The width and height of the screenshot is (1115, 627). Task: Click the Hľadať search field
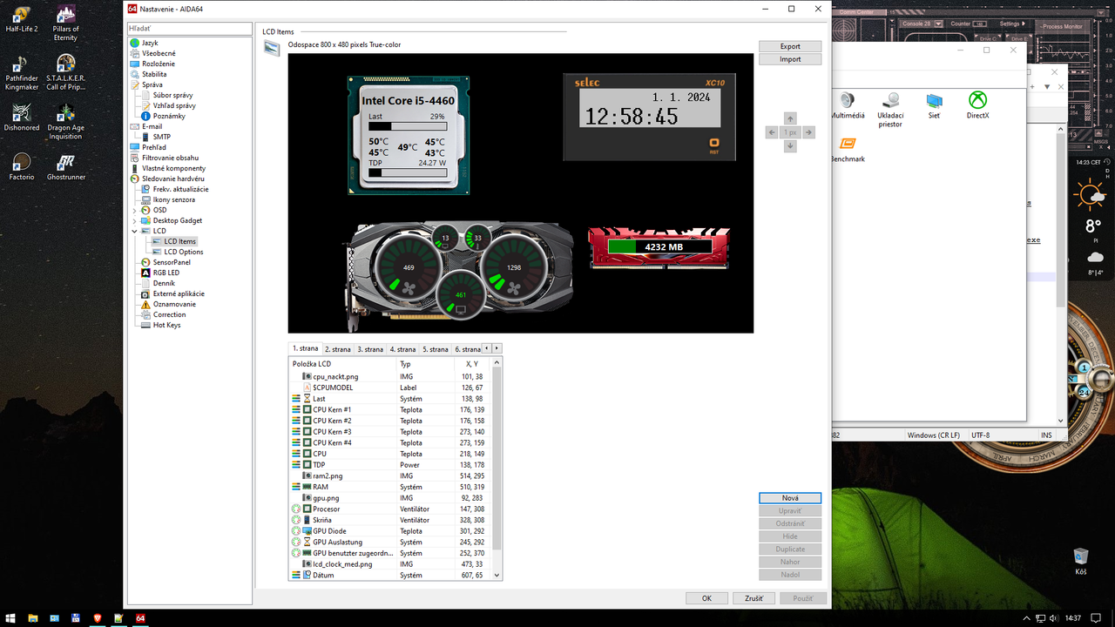click(x=188, y=29)
